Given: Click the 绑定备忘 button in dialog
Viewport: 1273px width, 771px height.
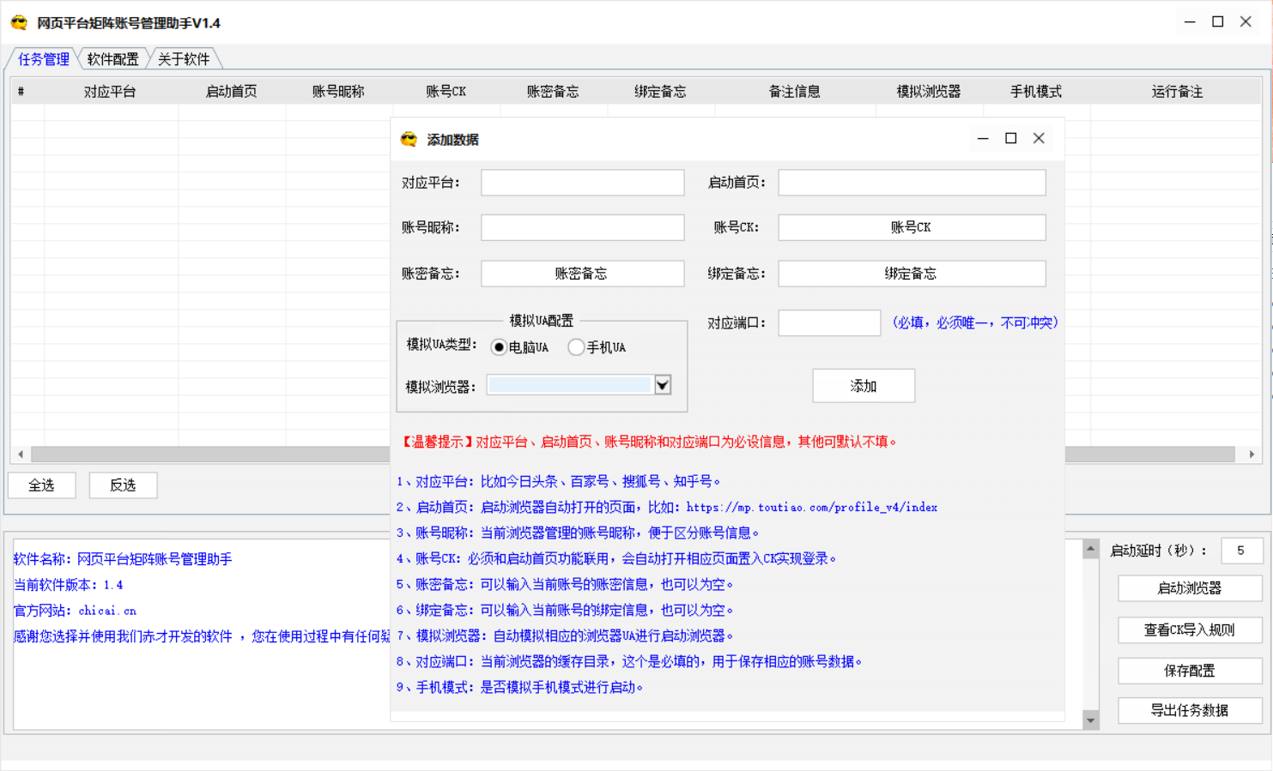Looking at the screenshot, I should point(912,274).
